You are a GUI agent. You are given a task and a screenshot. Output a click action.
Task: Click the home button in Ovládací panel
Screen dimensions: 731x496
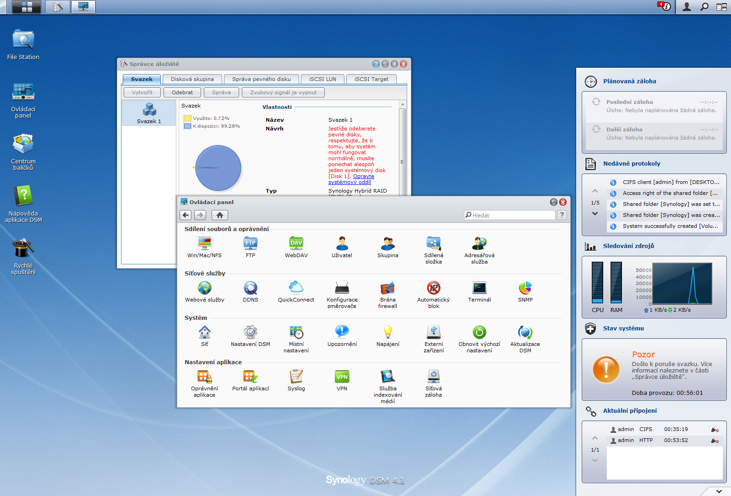pyautogui.click(x=220, y=215)
